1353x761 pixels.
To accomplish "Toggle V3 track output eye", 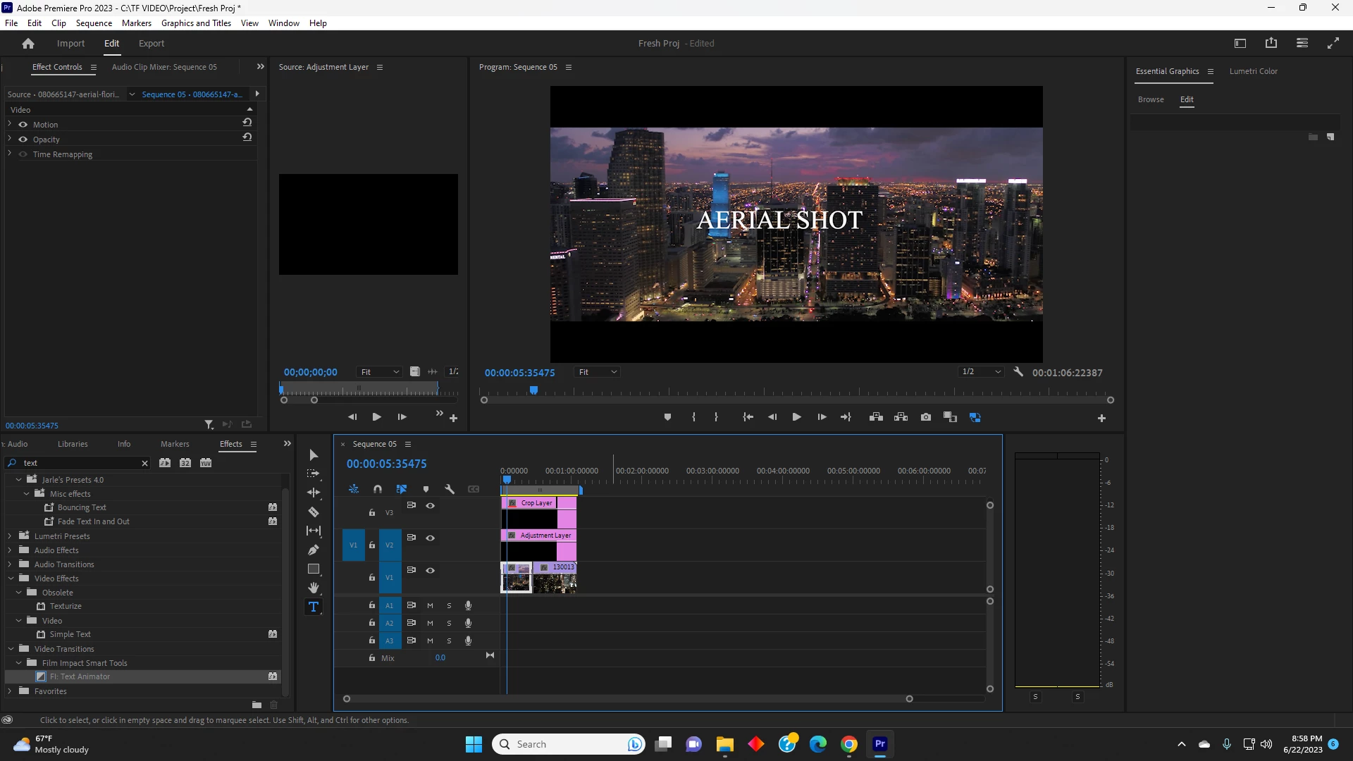I will pos(430,505).
